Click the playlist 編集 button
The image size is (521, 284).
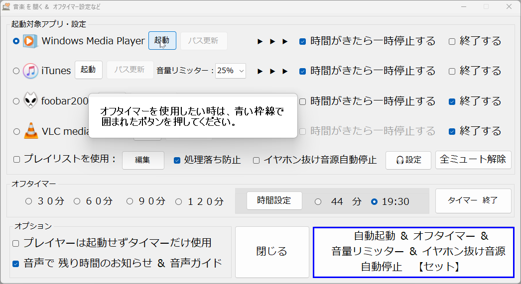pyautogui.click(x=143, y=160)
